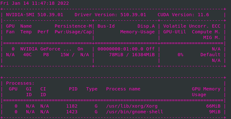The height and width of the screenshot is (119, 231).
Task: Click the "PID" column header
Action: click(x=73, y=89)
